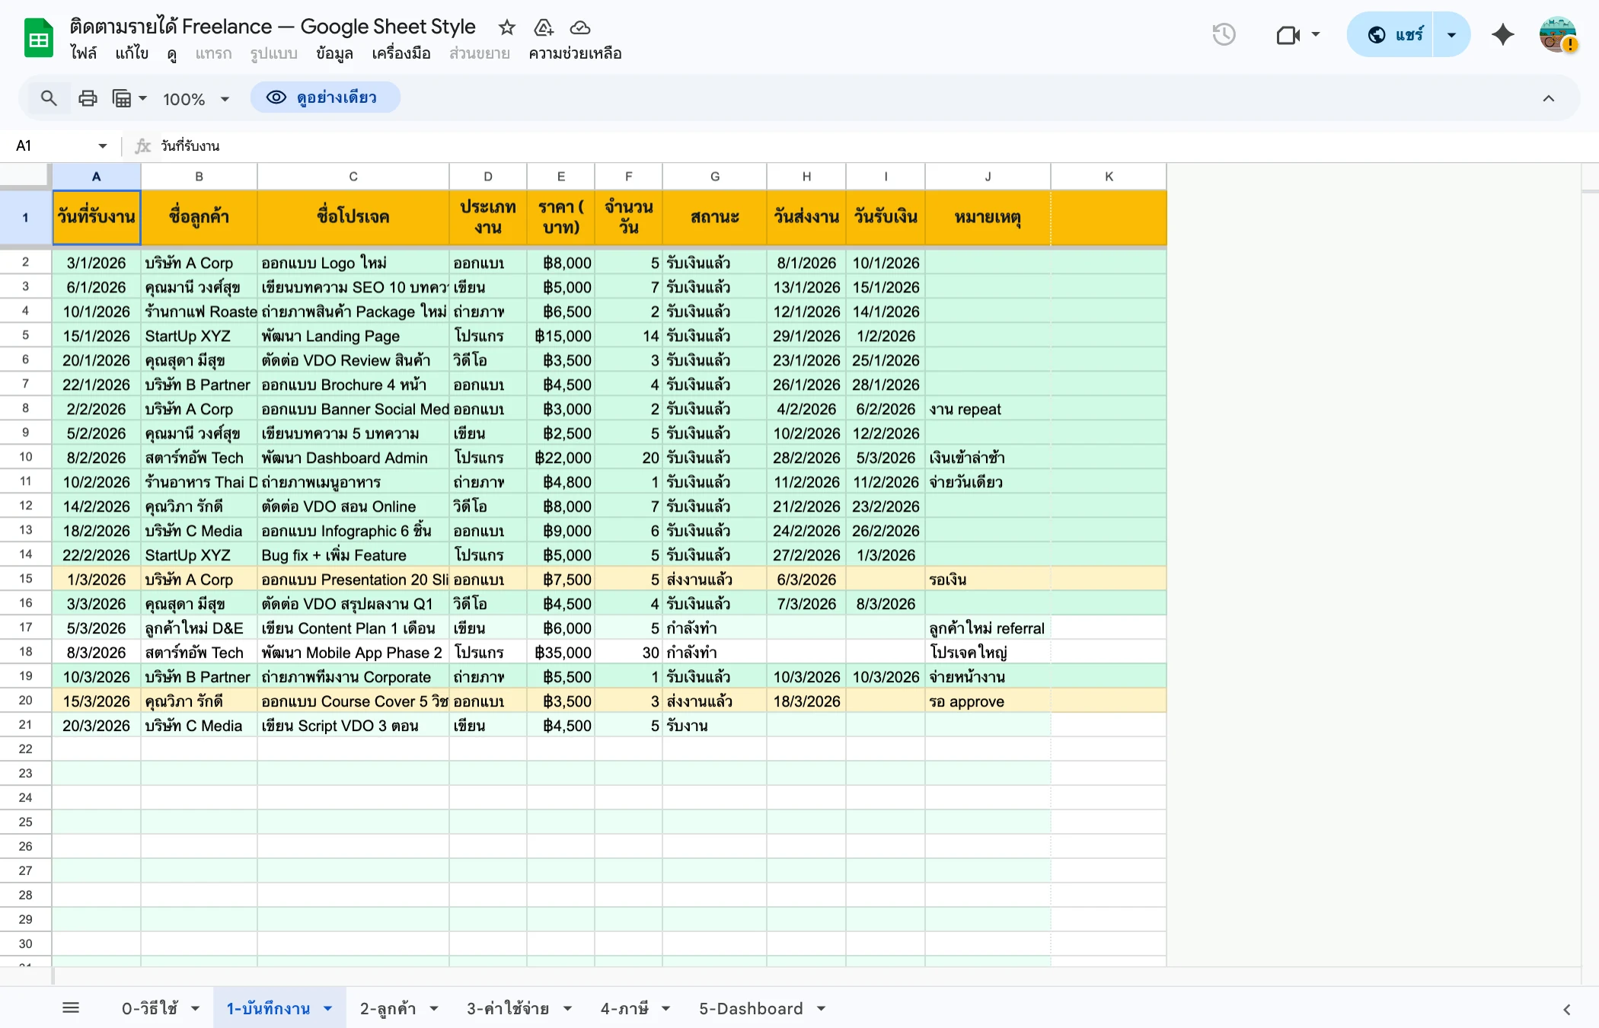1599x1028 pixels.
Task: Insert a function with the fx icon
Action: pos(142,145)
